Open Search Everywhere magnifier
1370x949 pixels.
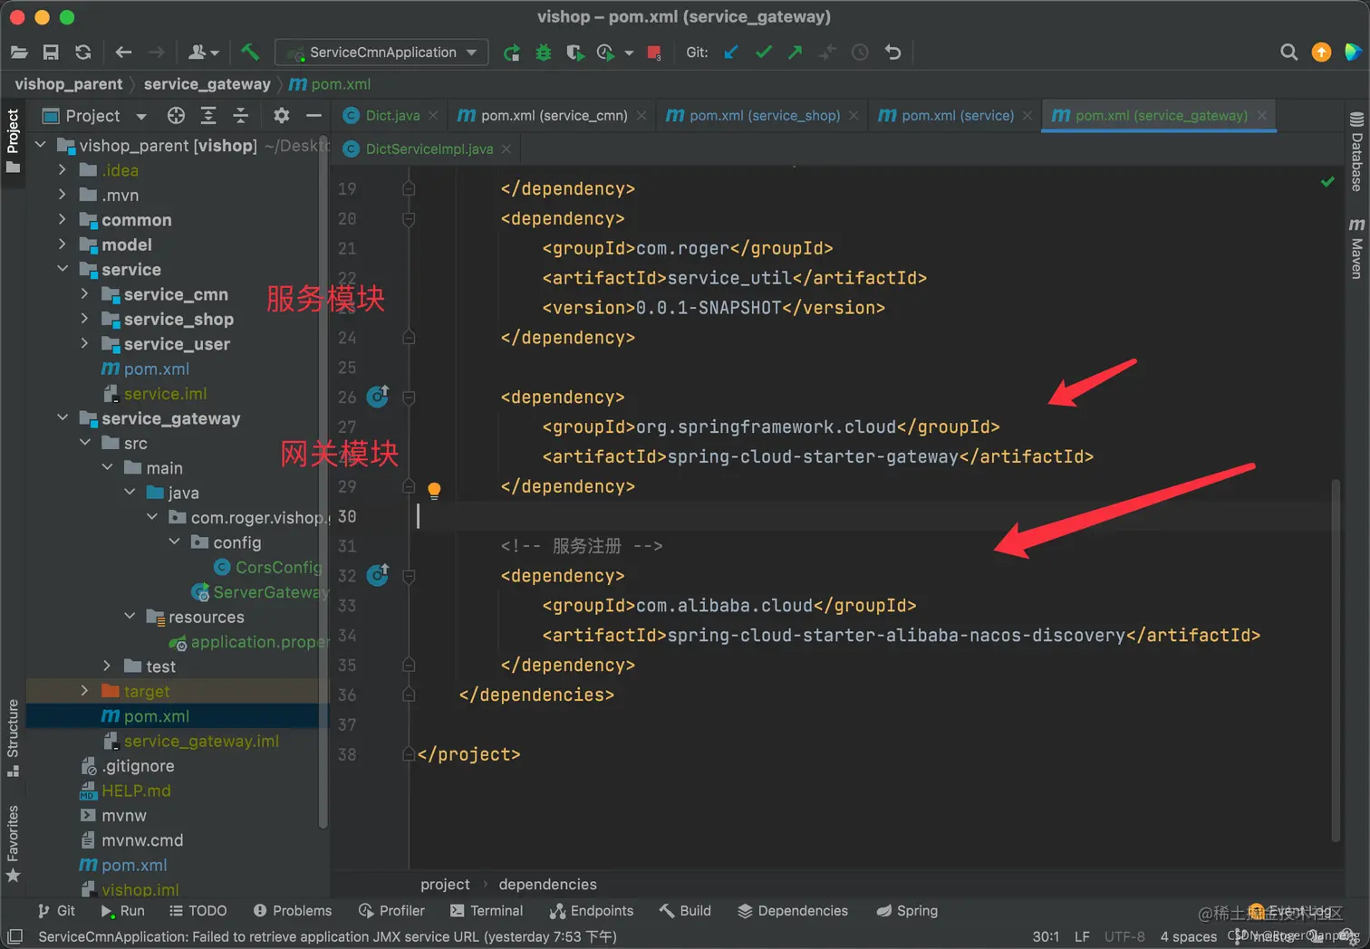pyautogui.click(x=1288, y=53)
